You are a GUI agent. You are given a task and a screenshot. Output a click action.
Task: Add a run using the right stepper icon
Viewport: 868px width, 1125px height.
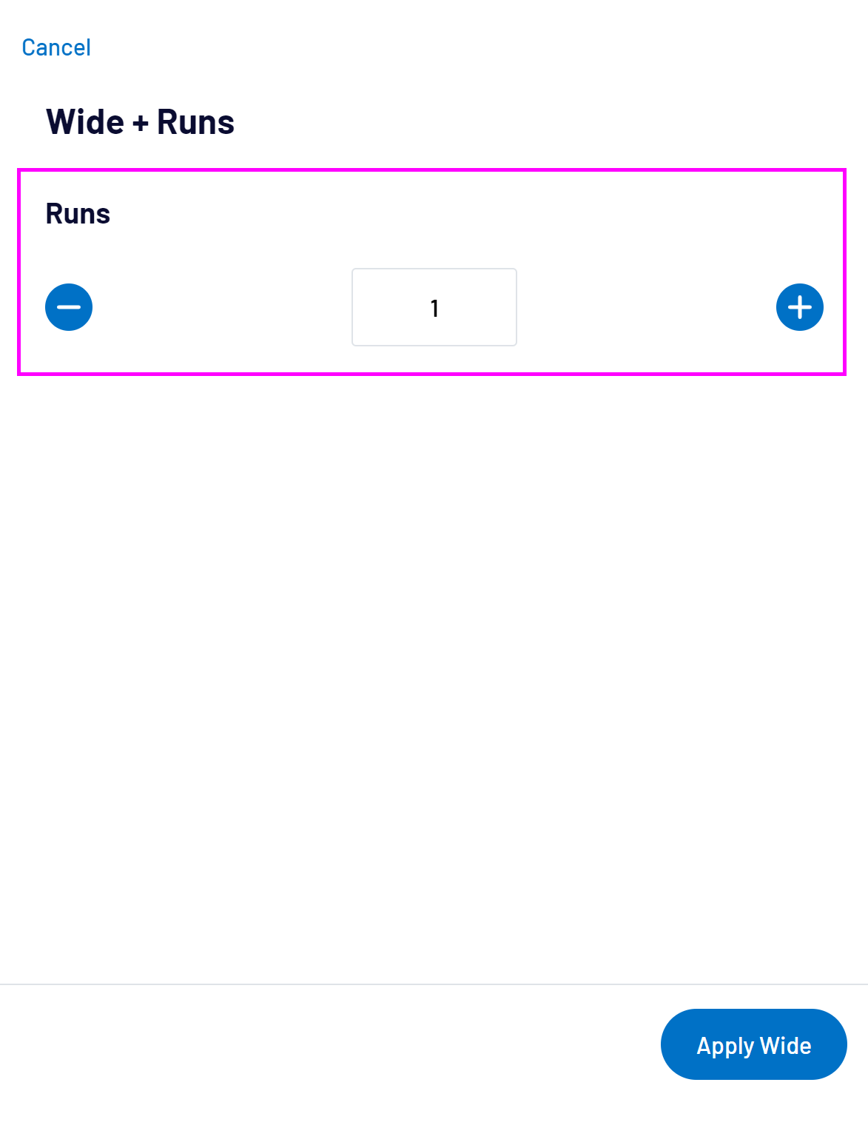click(799, 307)
